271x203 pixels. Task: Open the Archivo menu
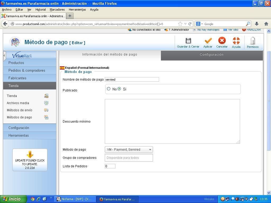(x=7, y=10)
